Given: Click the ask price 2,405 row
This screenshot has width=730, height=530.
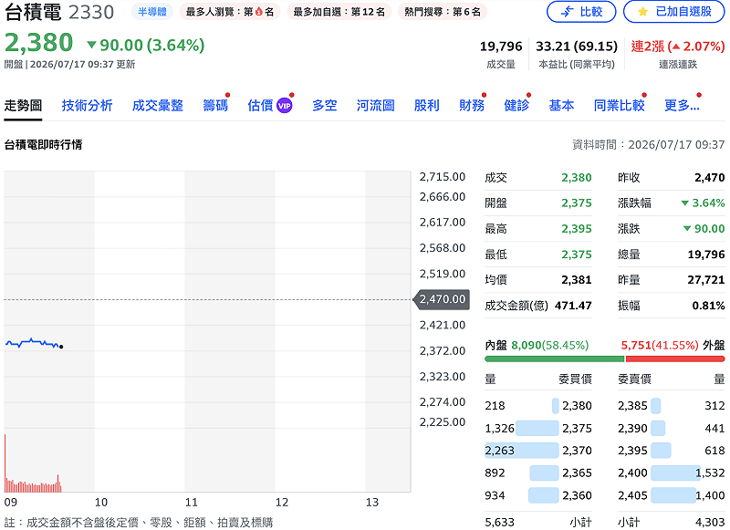Looking at the screenshot, I should 672,495.
